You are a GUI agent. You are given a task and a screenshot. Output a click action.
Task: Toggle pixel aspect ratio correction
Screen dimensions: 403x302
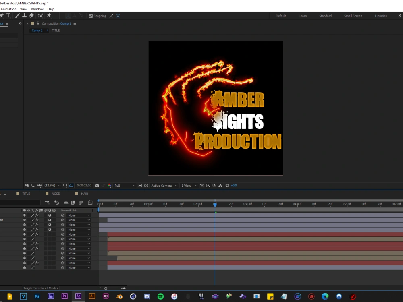click(x=202, y=185)
